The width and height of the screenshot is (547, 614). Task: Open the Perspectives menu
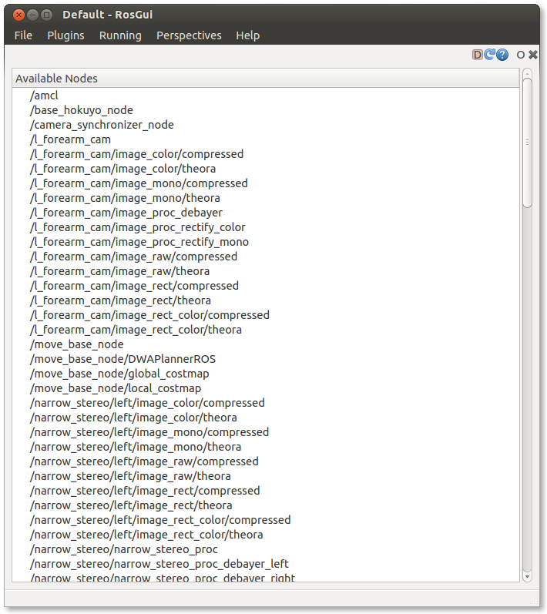coord(189,35)
